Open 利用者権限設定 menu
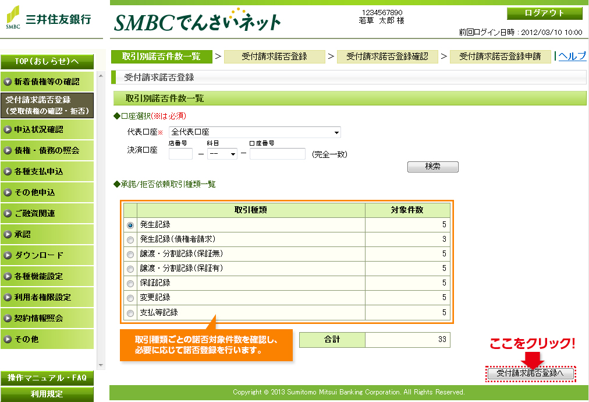The width and height of the screenshot is (589, 402). [x=47, y=297]
